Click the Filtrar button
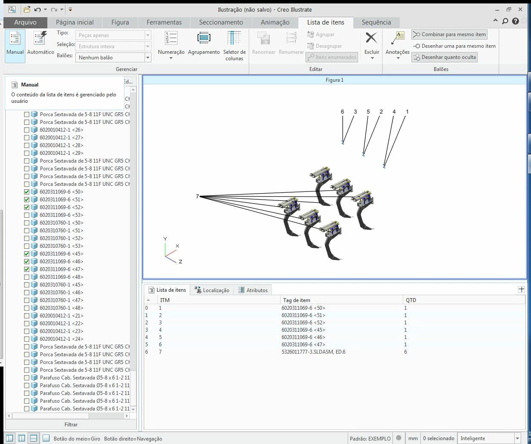Viewport: 531px width, 444px height. pos(71,425)
